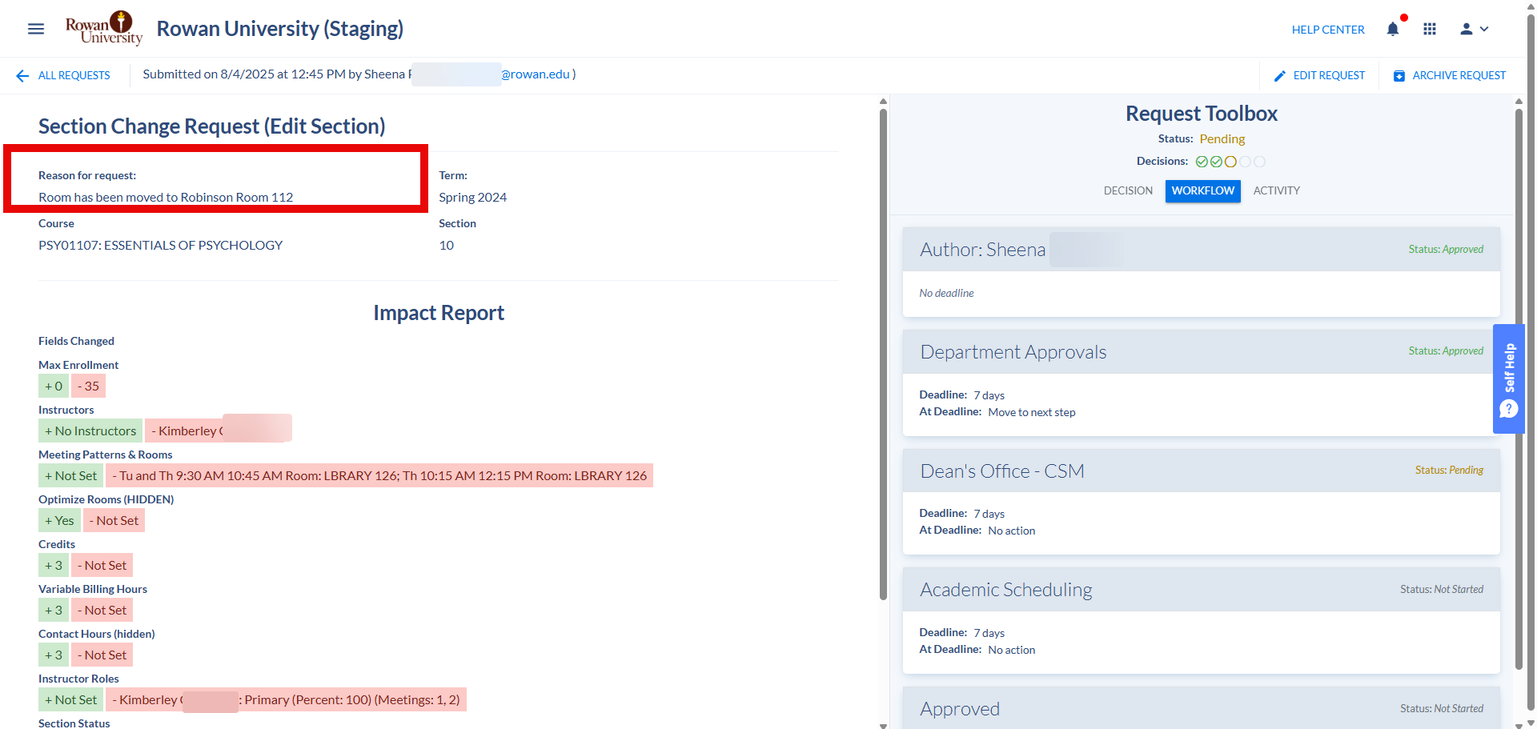Click the Request Toolbox scrollbar
This screenshot has height=729, width=1537.
(x=1519, y=388)
